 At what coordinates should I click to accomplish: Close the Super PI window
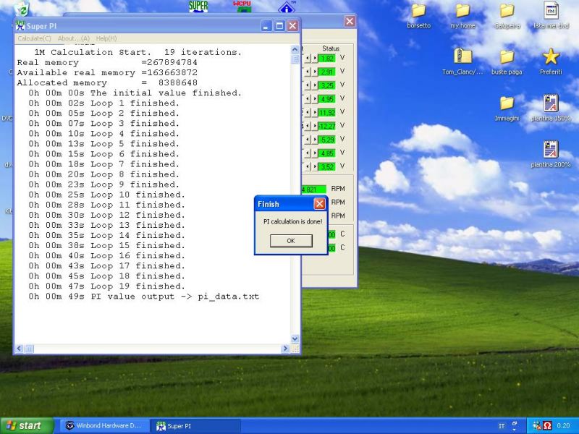(x=293, y=26)
